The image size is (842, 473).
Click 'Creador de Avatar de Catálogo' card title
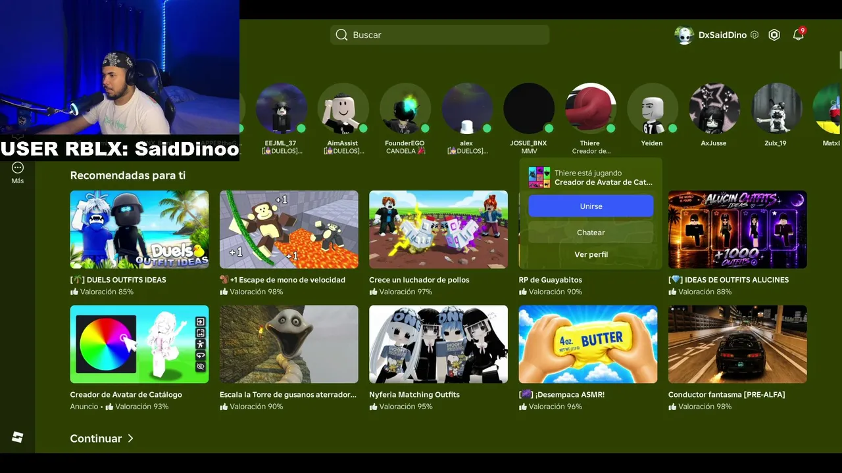(x=126, y=395)
